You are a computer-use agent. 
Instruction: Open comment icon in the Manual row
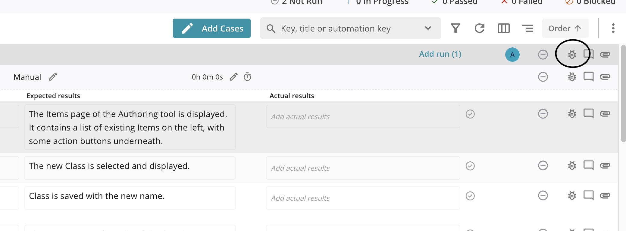point(588,77)
